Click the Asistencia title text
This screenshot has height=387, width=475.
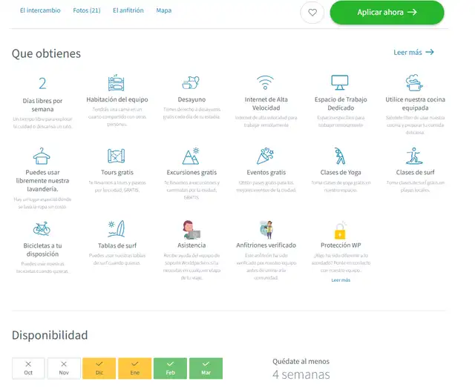pos(191,245)
